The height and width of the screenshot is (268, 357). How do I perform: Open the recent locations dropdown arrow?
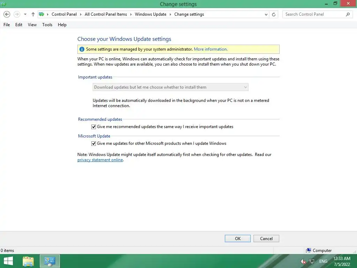(25, 14)
